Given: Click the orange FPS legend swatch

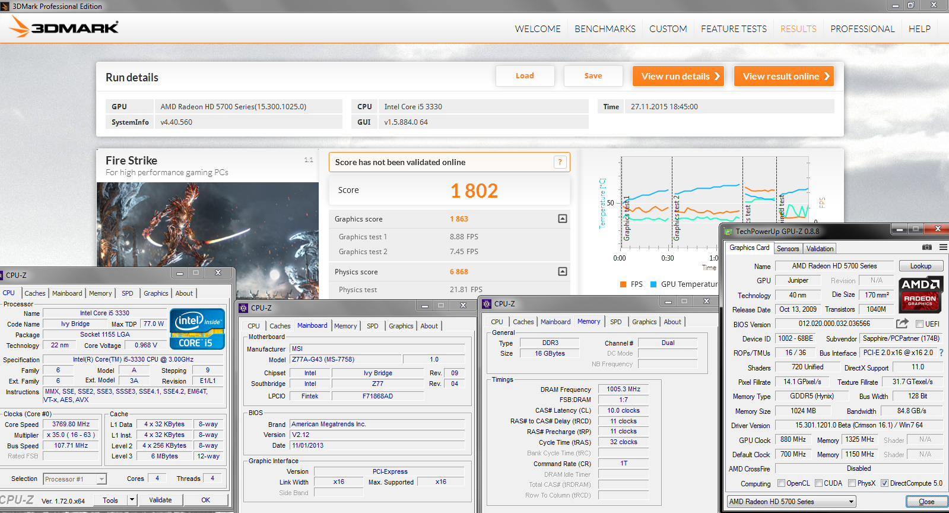Looking at the screenshot, I should pyautogui.click(x=623, y=284).
